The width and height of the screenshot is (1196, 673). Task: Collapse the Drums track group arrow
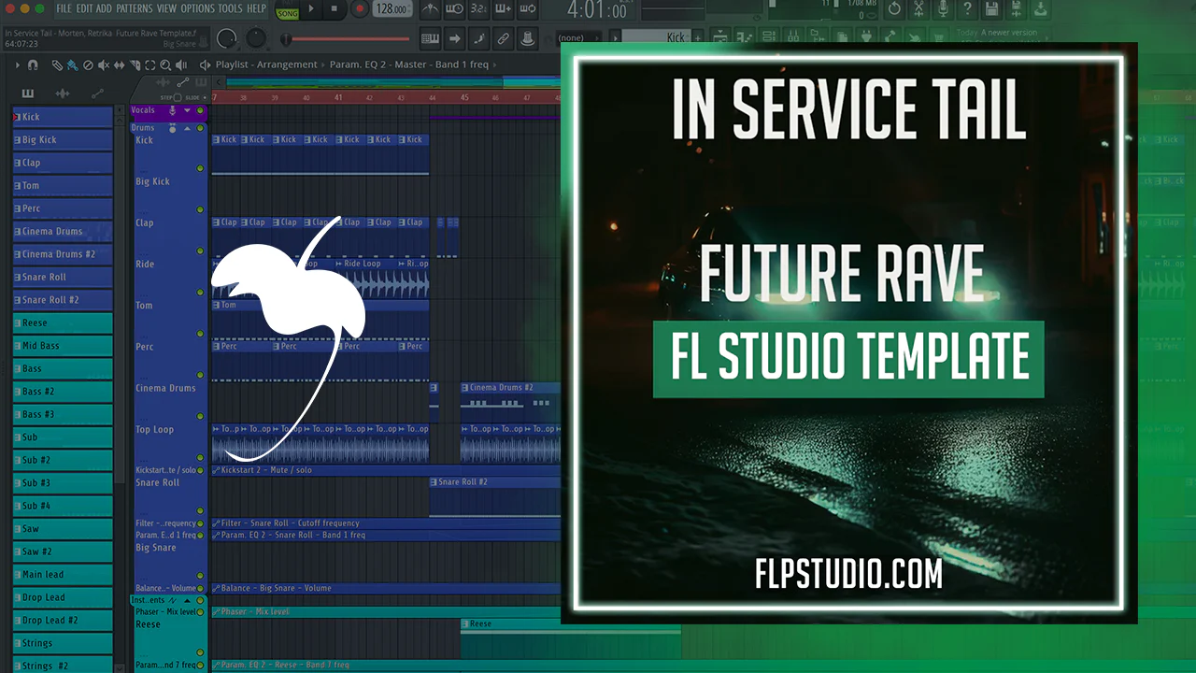[x=187, y=129]
